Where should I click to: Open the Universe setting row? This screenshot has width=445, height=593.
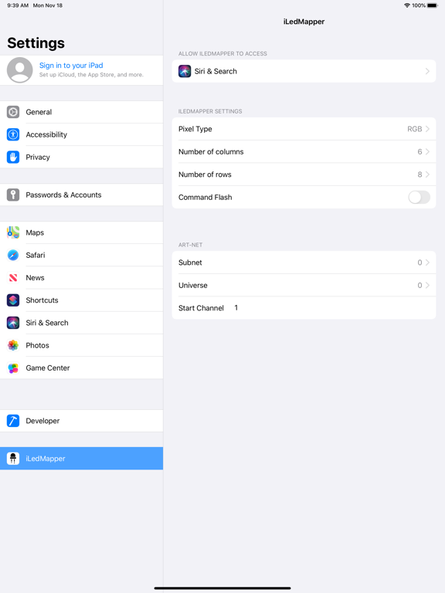click(x=304, y=285)
